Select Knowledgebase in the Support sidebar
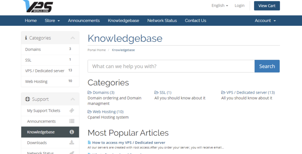The image size is (302, 154). pos(50,132)
